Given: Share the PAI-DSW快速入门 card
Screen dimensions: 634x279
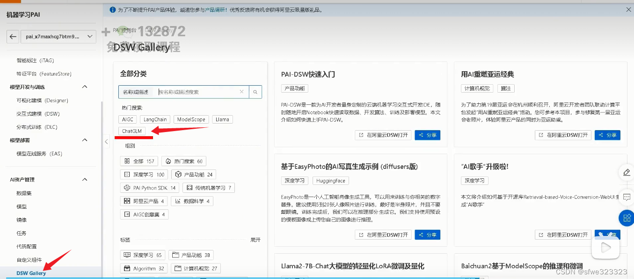Looking at the screenshot, I should (x=428, y=135).
